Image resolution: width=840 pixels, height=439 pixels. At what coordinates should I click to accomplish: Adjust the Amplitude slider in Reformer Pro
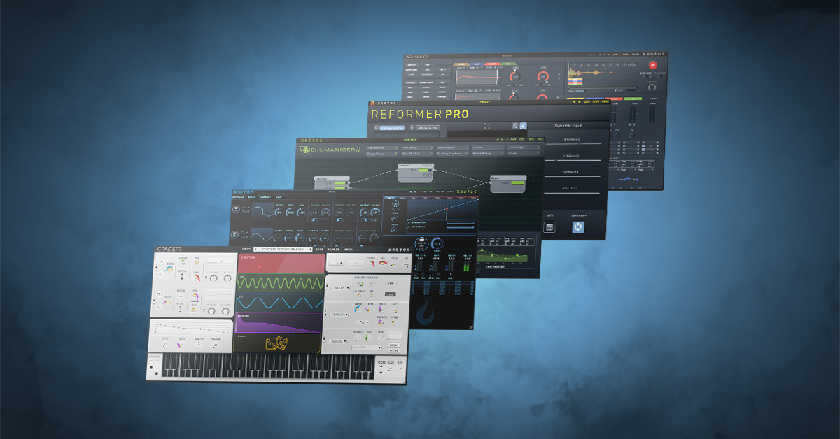point(573,144)
